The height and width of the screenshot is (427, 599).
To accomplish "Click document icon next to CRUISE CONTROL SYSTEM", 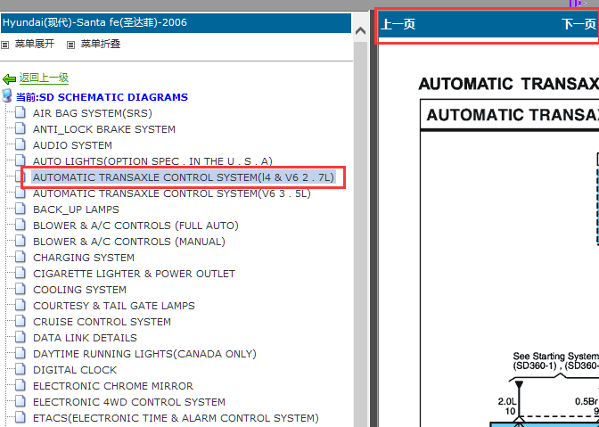I will pos(21,321).
